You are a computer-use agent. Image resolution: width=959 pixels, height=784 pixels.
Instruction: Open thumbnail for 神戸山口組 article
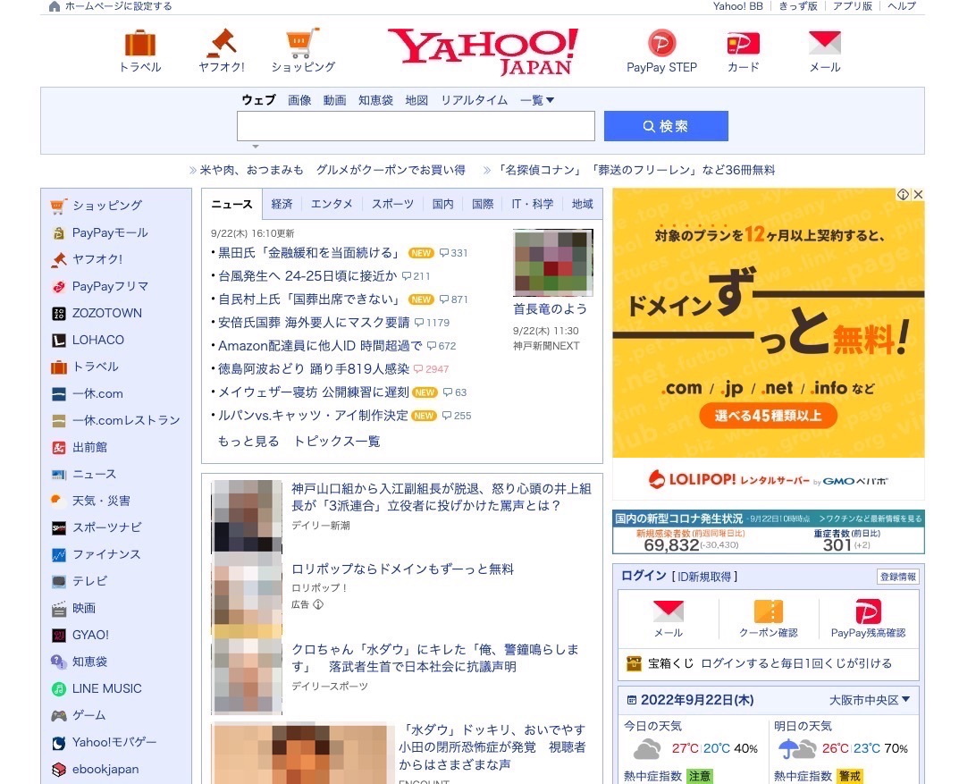click(x=247, y=517)
